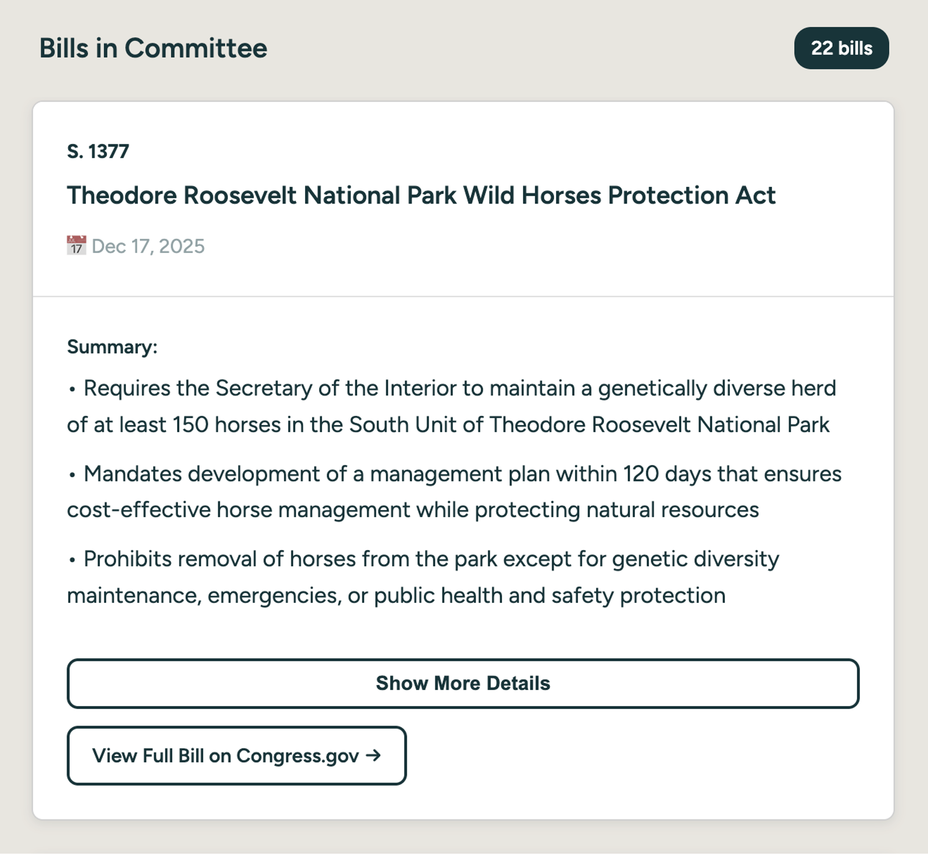Click the summary bullet about the 120-day management plan
This screenshot has height=855, width=928.
(x=454, y=492)
